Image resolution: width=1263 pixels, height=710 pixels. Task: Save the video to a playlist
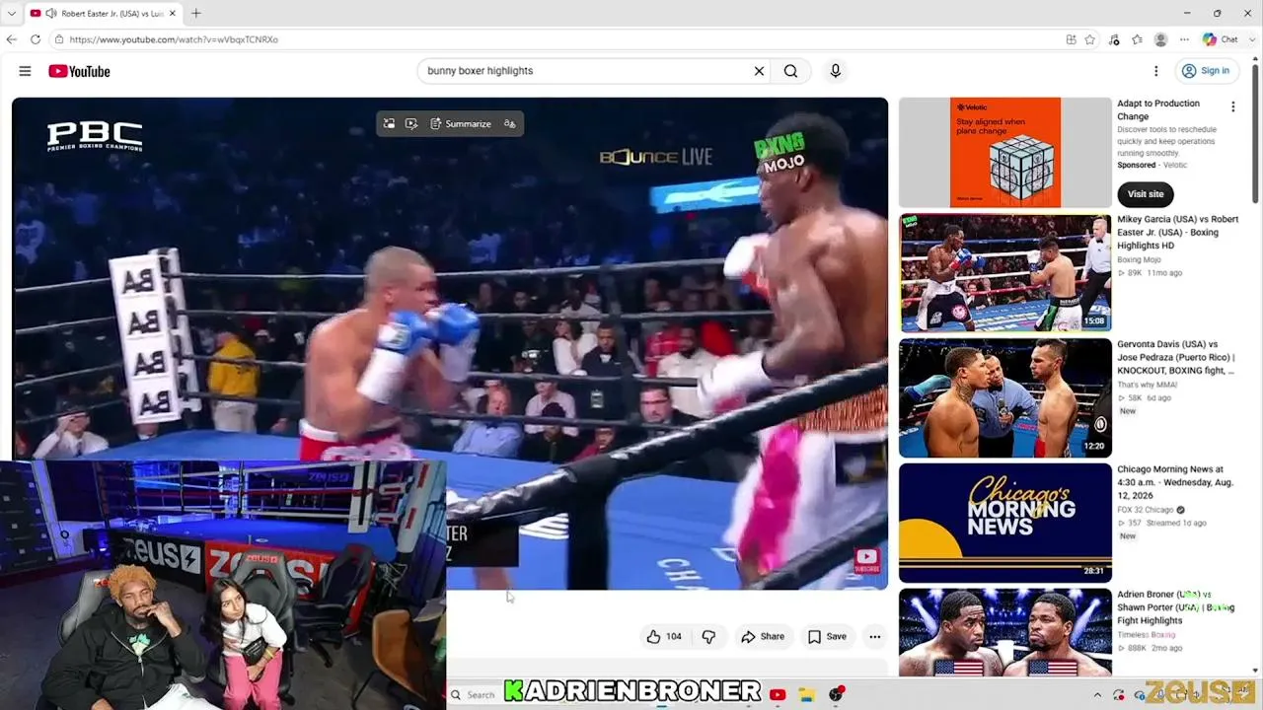click(x=827, y=637)
